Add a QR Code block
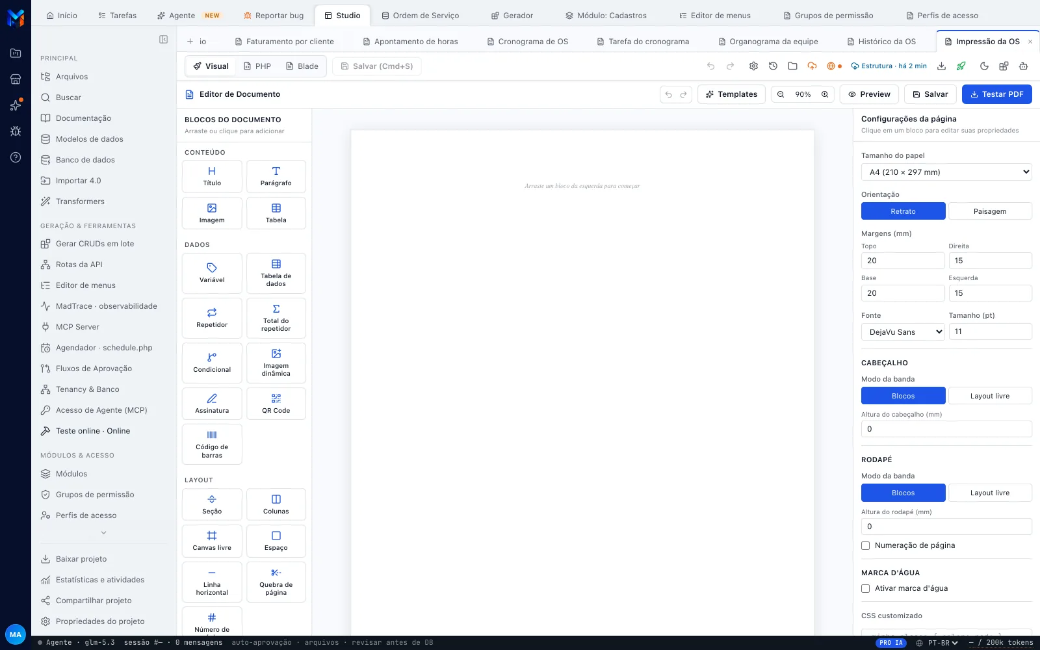The image size is (1040, 650). (x=276, y=404)
